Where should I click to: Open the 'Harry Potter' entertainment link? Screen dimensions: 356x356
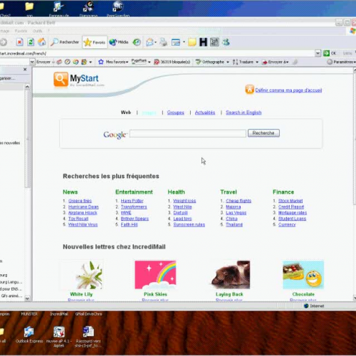click(x=132, y=201)
